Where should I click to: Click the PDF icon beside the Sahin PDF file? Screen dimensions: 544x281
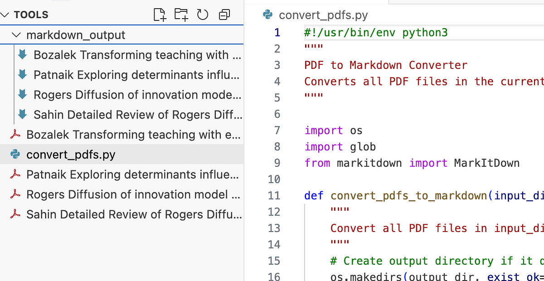[15, 214]
